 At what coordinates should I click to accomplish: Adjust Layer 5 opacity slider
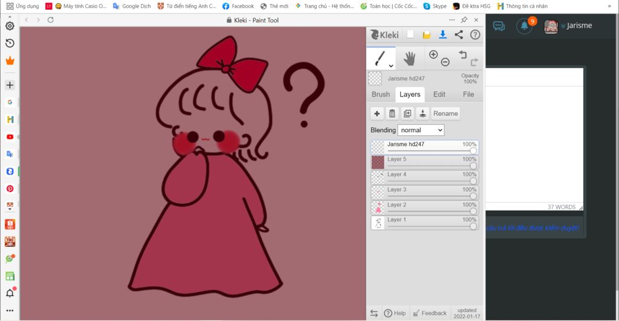click(473, 166)
